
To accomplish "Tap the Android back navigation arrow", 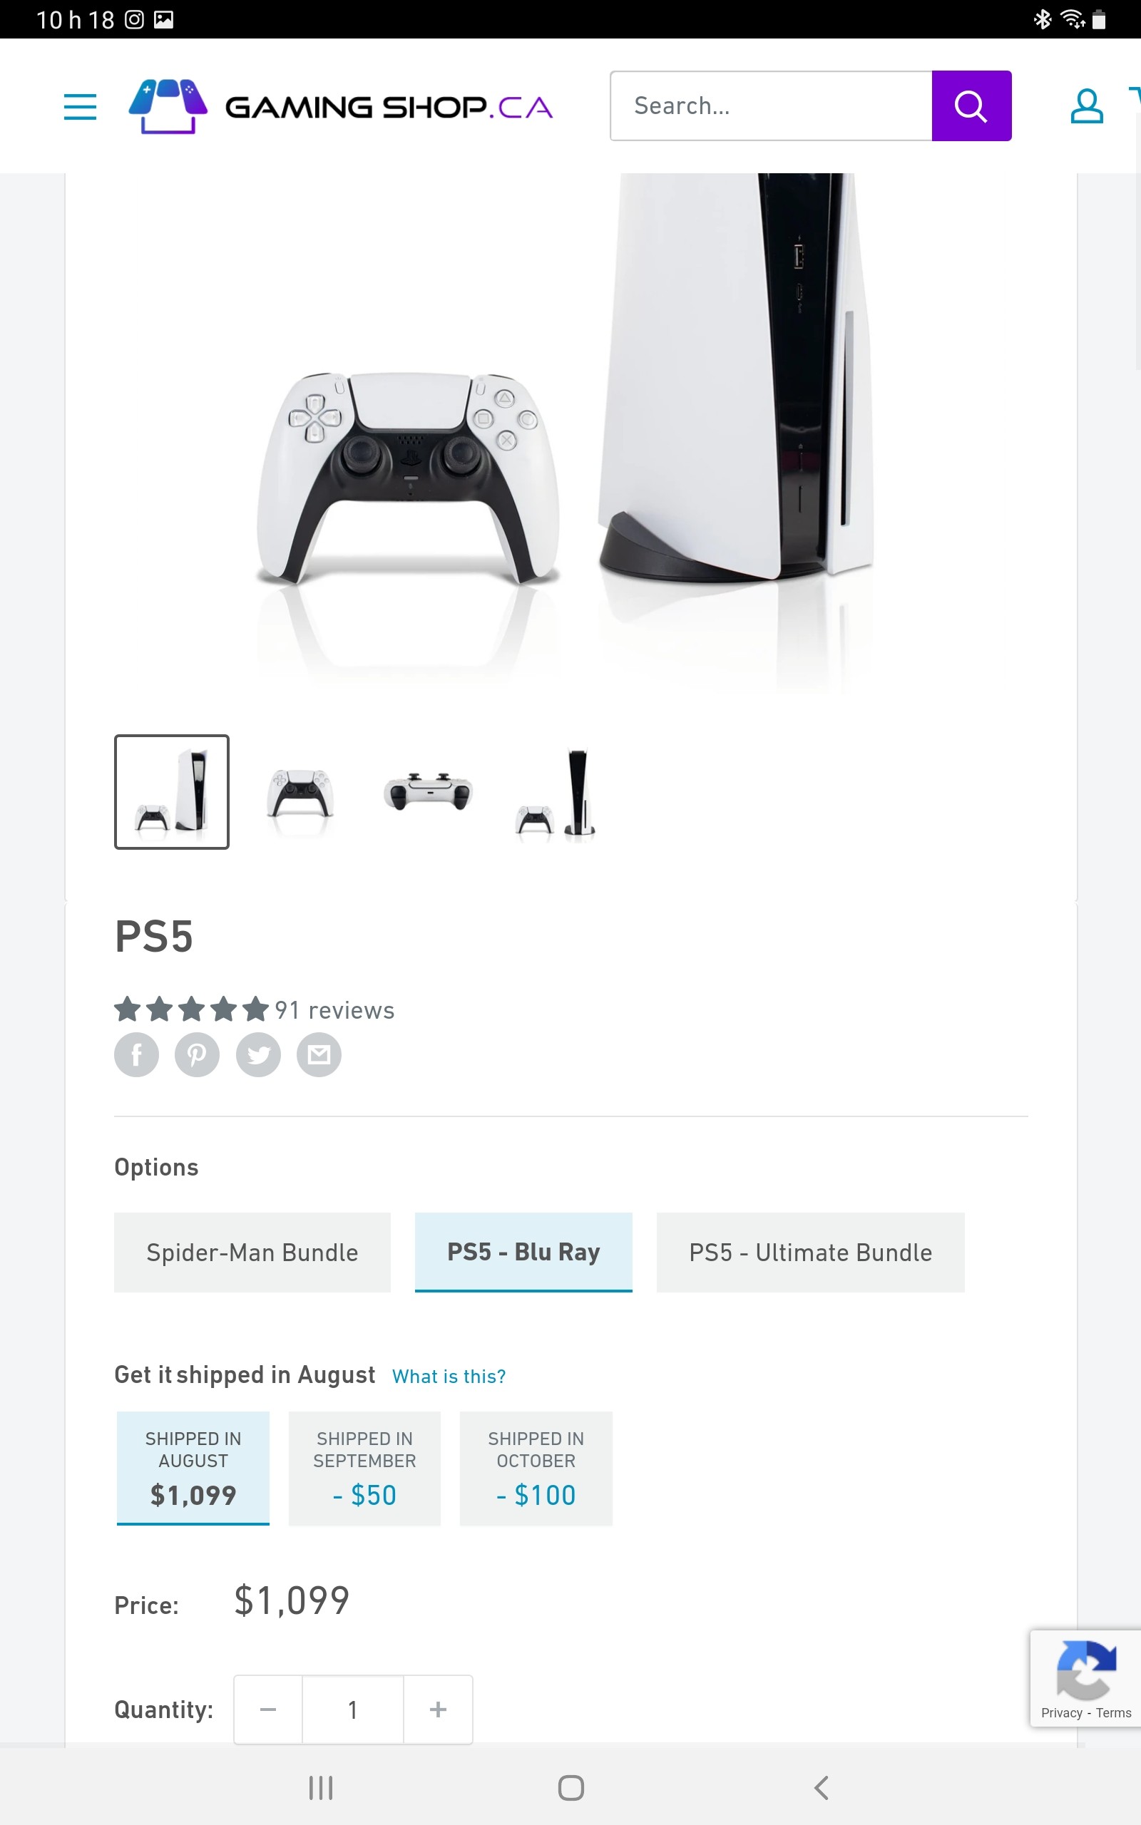I will point(822,1787).
